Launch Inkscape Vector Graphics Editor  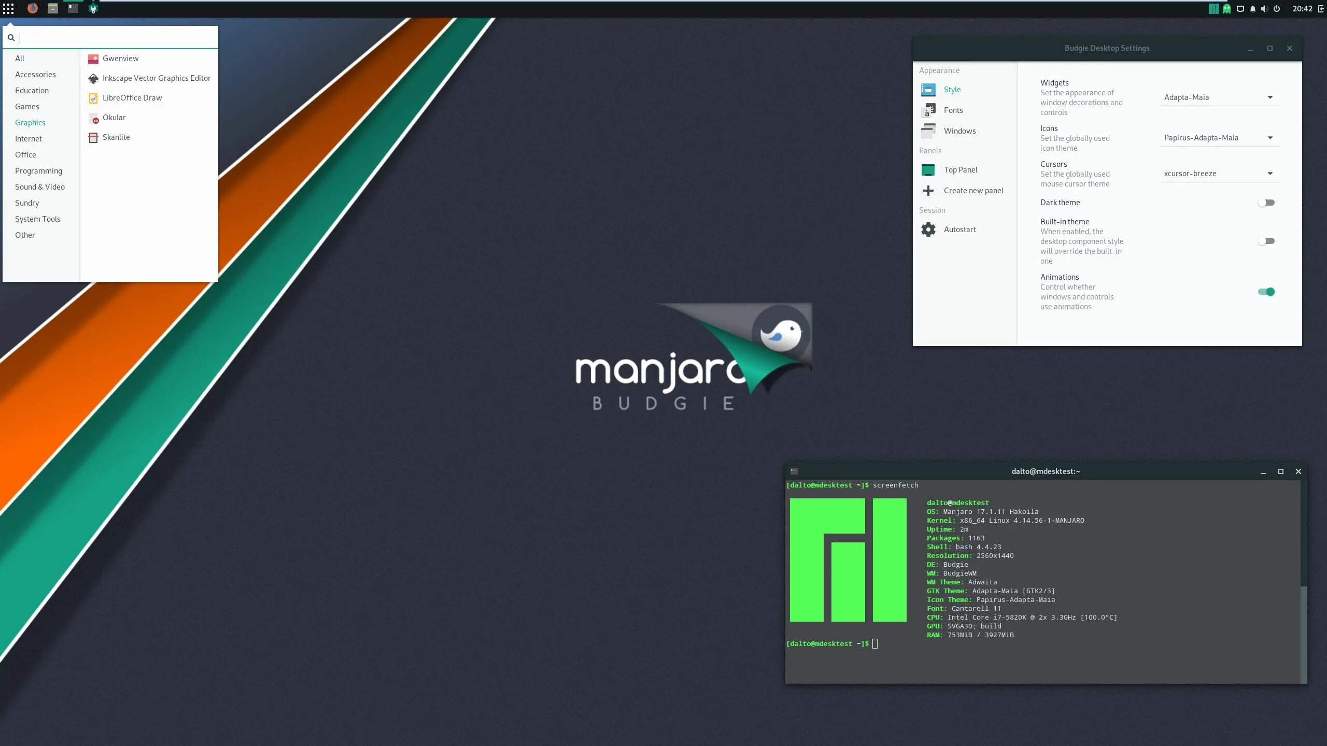pos(149,78)
